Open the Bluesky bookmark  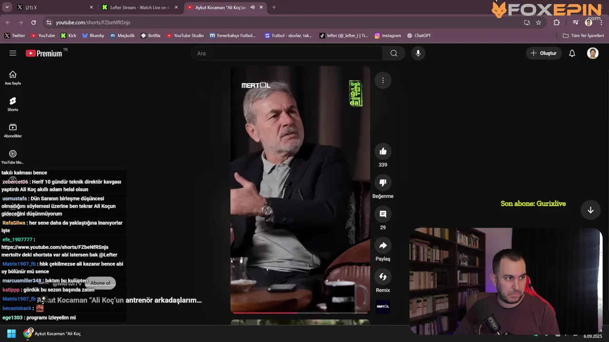(x=93, y=36)
